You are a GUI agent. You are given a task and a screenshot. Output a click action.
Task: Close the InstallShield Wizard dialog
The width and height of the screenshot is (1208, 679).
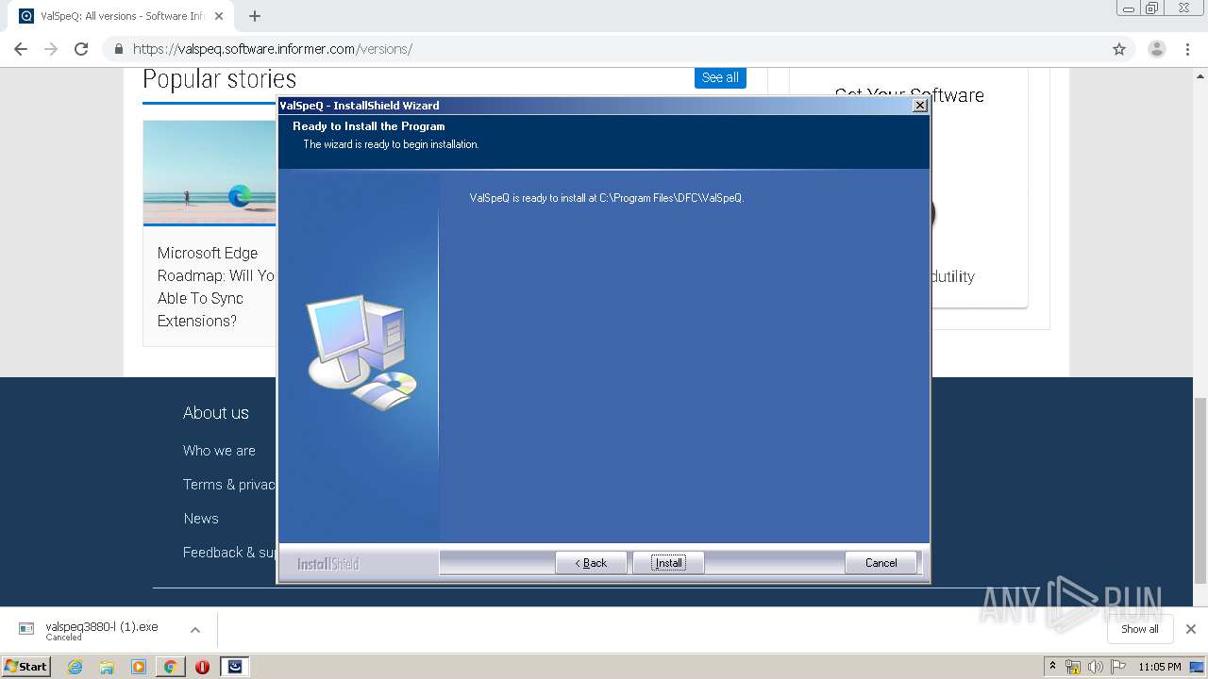click(919, 106)
